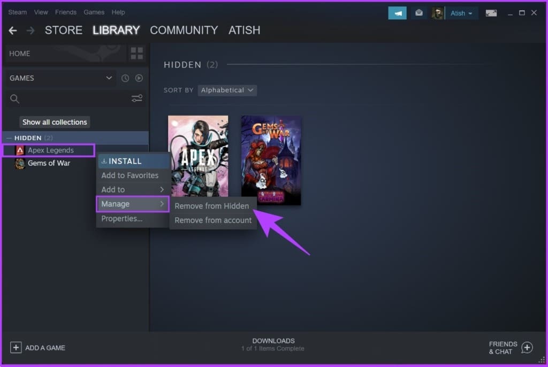Go forward with the right arrow
The width and height of the screenshot is (548, 367).
point(31,30)
